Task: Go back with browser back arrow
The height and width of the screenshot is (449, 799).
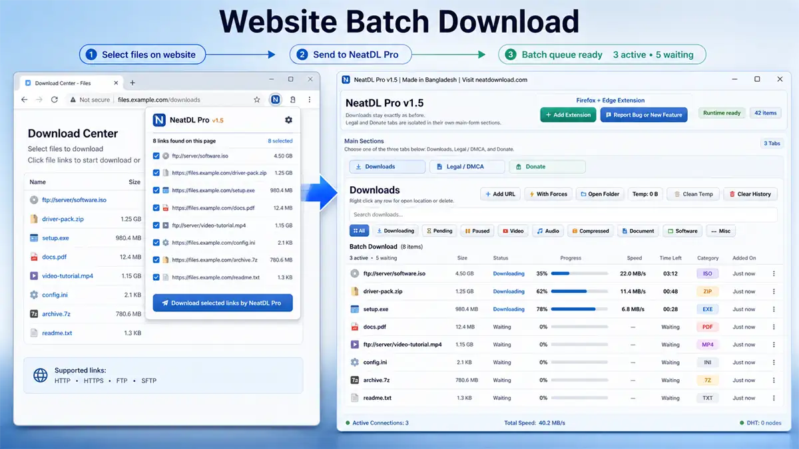Action: pyautogui.click(x=25, y=100)
